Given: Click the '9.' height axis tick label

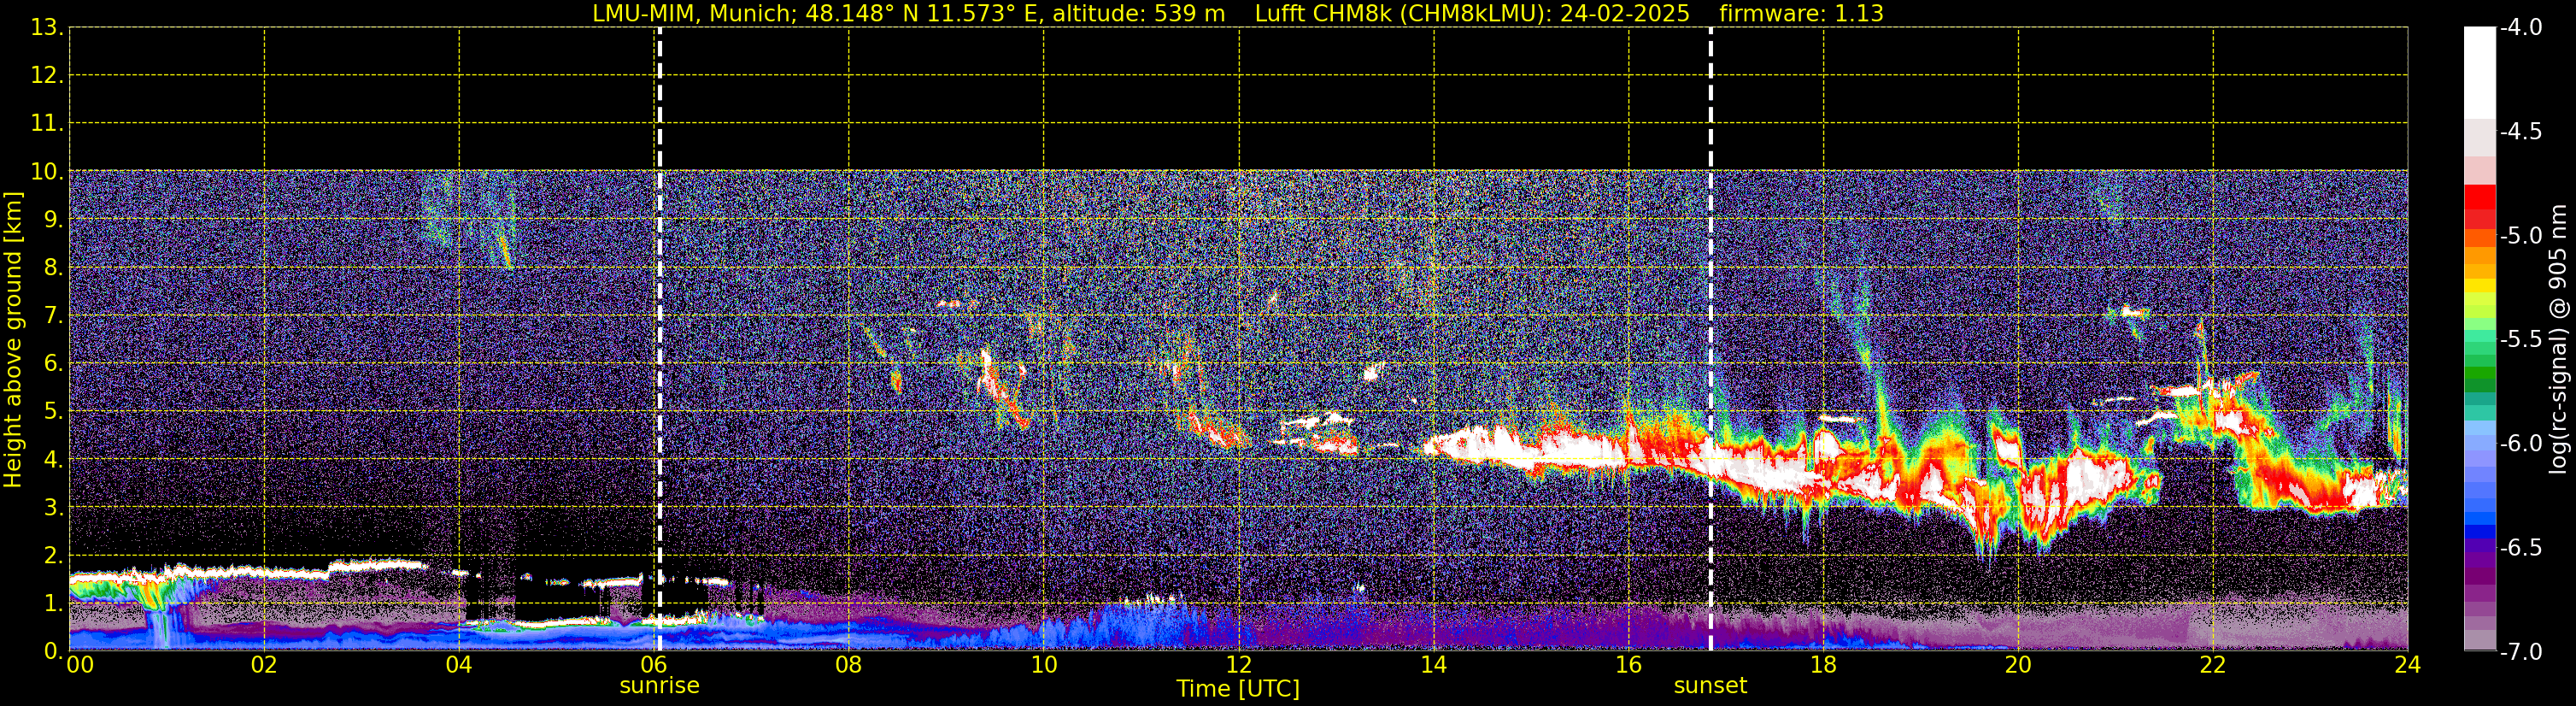Looking at the screenshot, I should pyautogui.click(x=54, y=219).
